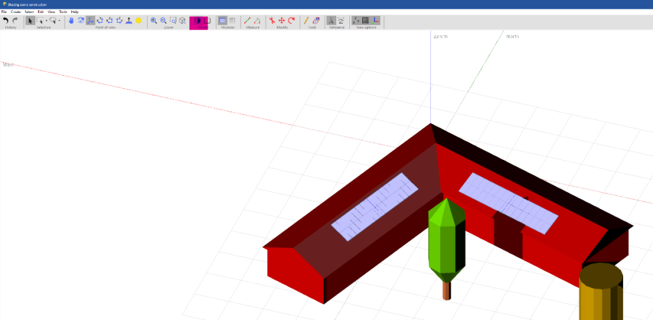Click the Undo arrow in History

(x=6, y=21)
